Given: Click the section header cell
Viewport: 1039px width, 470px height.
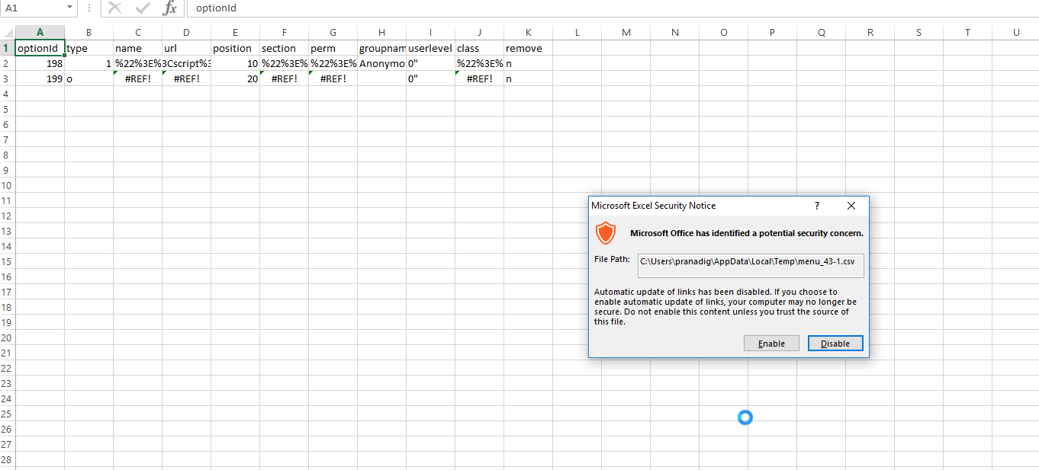Looking at the screenshot, I should [x=284, y=48].
